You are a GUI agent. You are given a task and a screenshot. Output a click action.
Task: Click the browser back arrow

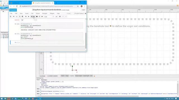[11, 6]
